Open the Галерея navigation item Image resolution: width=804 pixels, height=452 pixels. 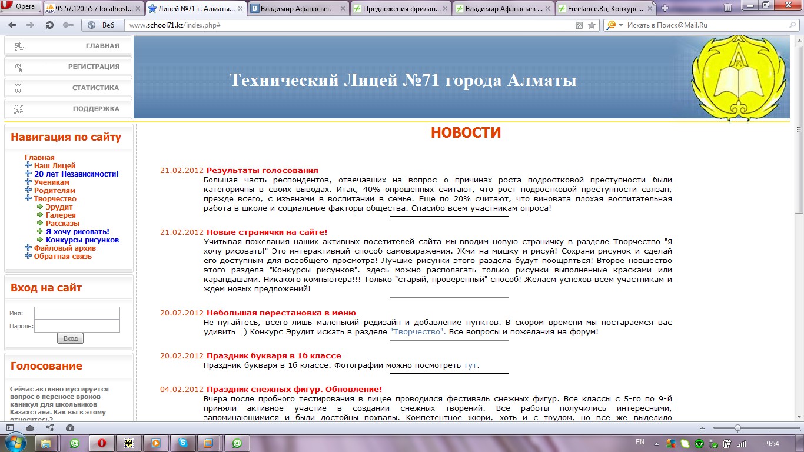(x=61, y=215)
